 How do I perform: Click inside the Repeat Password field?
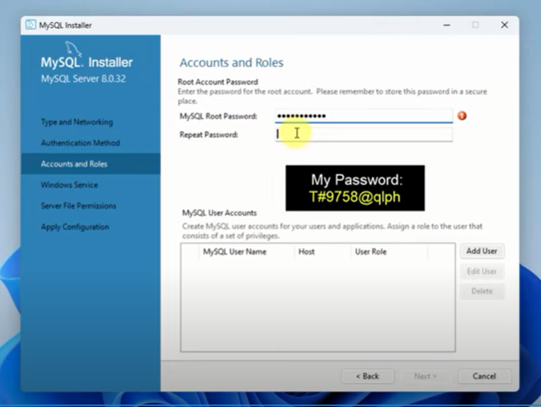coord(363,135)
